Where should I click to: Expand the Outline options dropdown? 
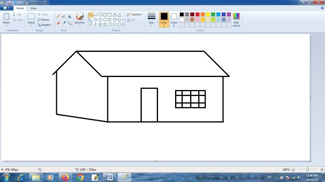(135, 15)
